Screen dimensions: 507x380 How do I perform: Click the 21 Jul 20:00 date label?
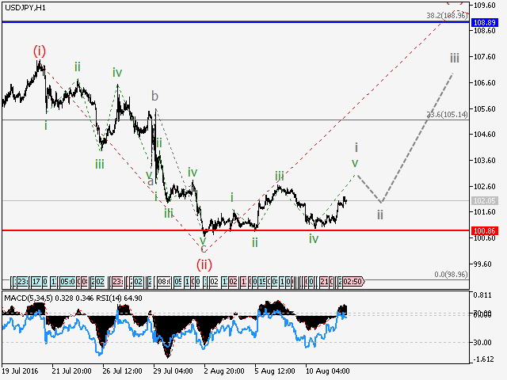[71, 371]
